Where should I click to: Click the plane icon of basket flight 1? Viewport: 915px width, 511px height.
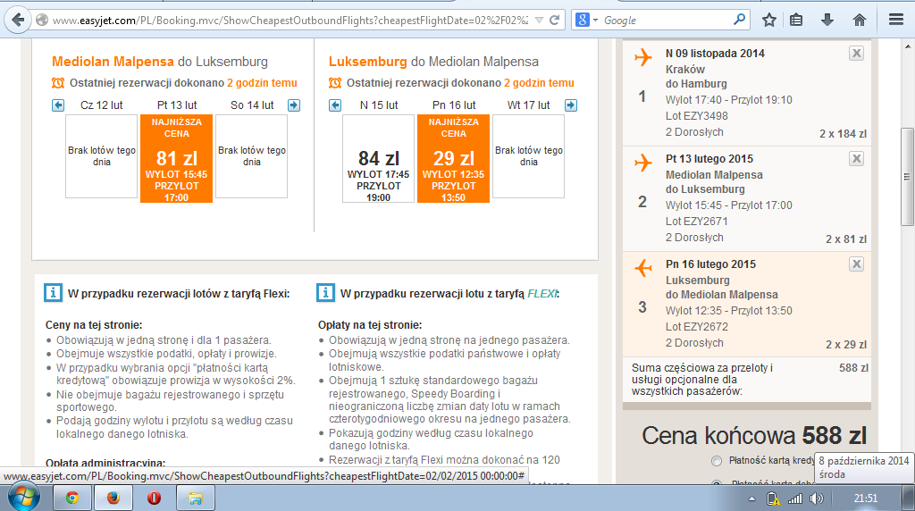point(643,57)
